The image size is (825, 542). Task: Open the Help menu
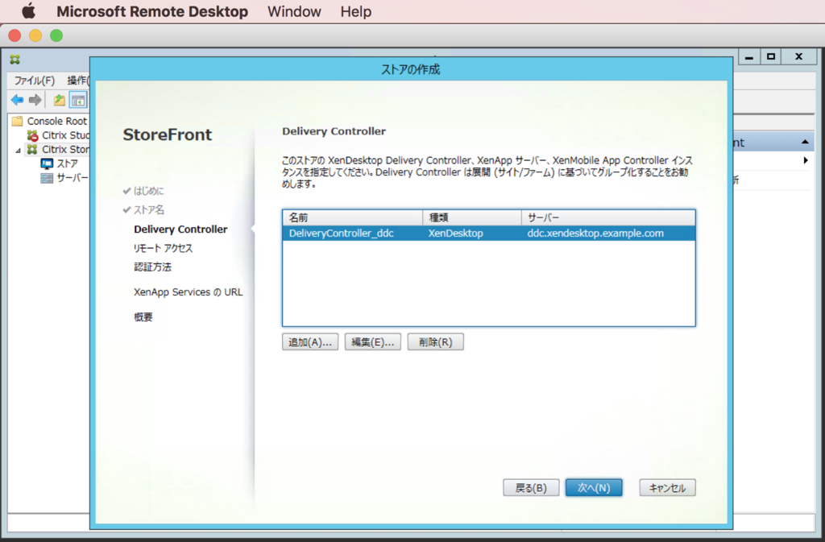pyautogui.click(x=355, y=11)
